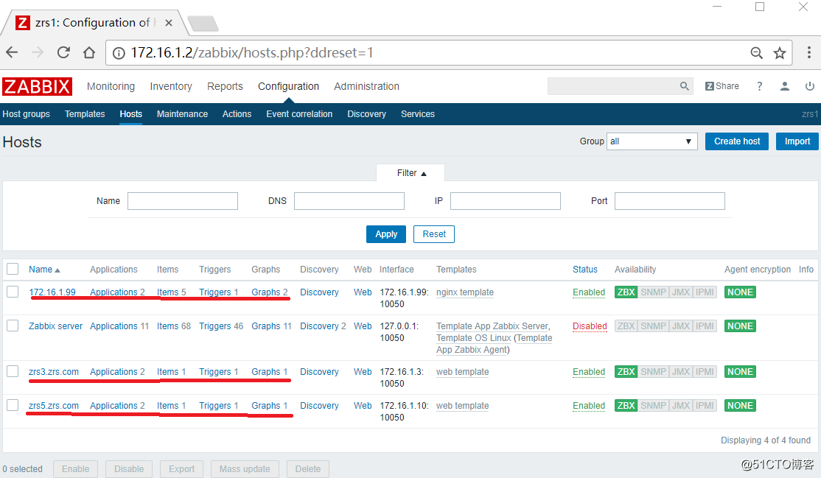Image resolution: width=821 pixels, height=478 pixels.
Task: Open the Zabbix Share link
Action: [722, 86]
